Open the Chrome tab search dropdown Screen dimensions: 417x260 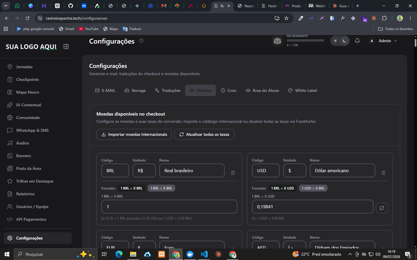pos(6,6)
